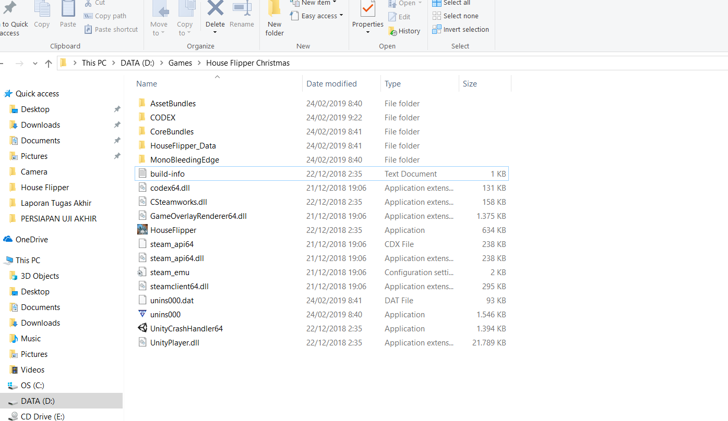
Task: Click the OneDrive cloud icon in sidebar
Action: coord(8,240)
